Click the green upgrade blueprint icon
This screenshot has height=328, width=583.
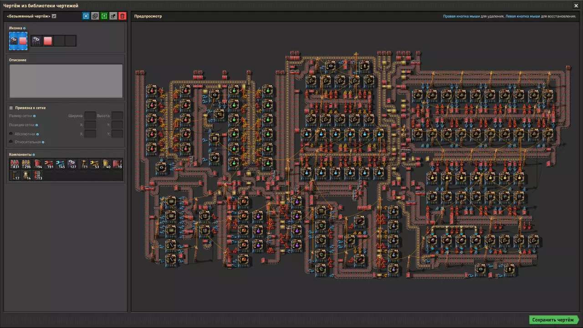[104, 16]
